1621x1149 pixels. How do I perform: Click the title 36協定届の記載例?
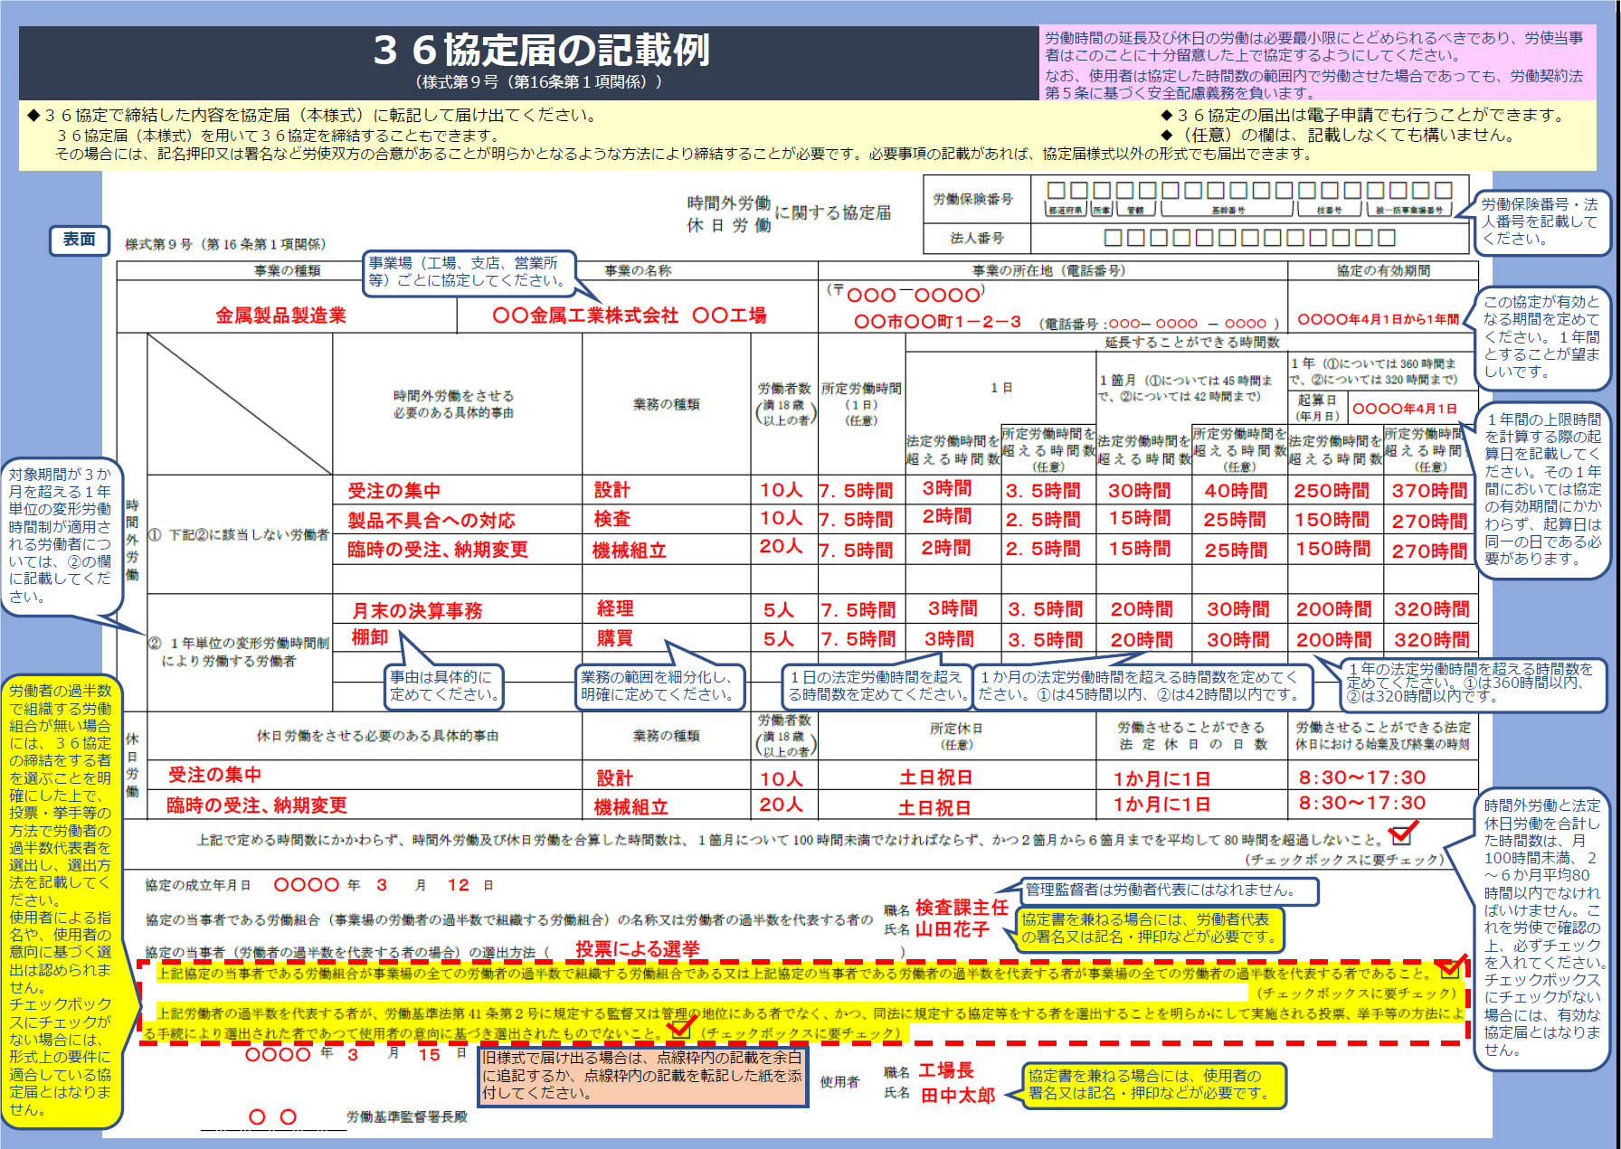pyautogui.click(x=541, y=50)
